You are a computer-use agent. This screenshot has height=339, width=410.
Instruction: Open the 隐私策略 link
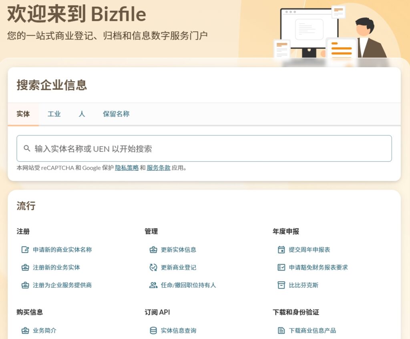tap(127, 168)
